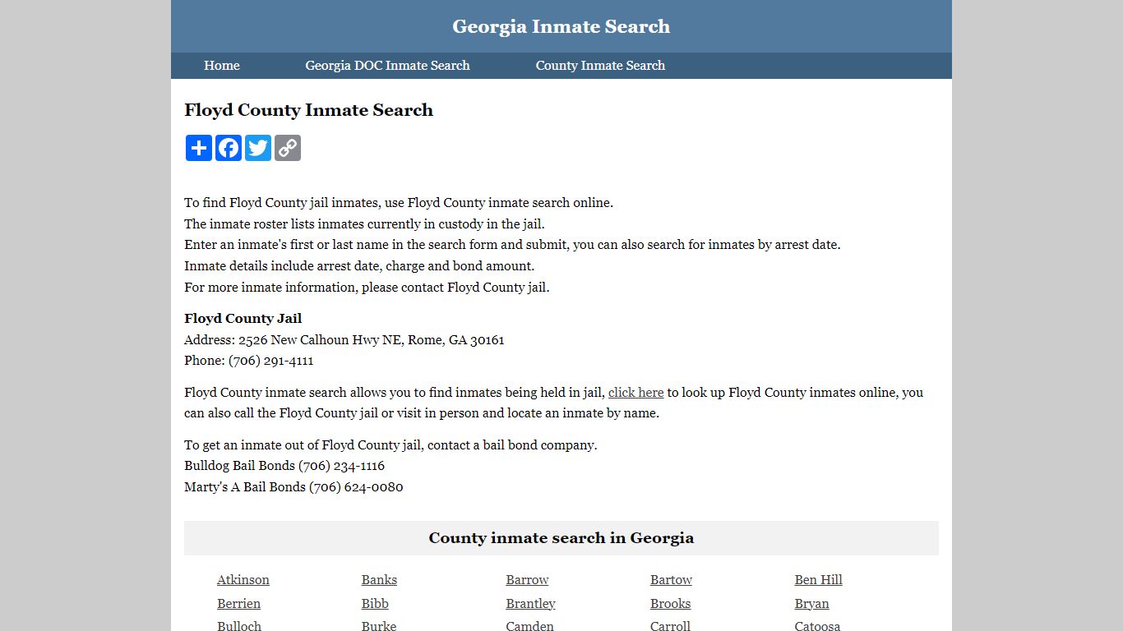Select the Bryan county link
1123x631 pixels.
pyautogui.click(x=811, y=603)
